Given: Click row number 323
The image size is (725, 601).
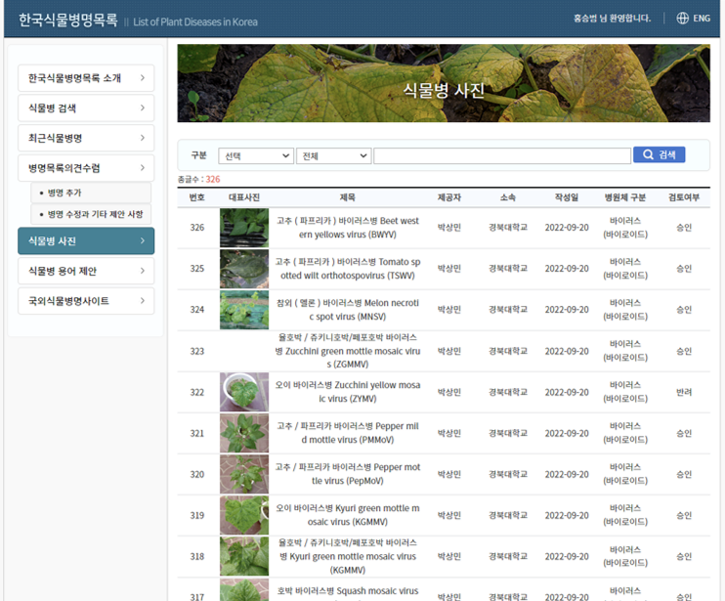Looking at the screenshot, I should tap(197, 352).
